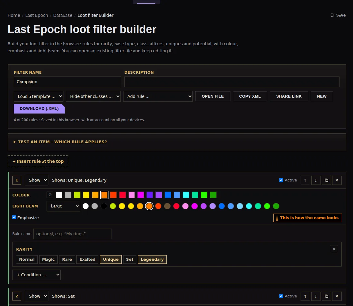Click the Description input field
The image size is (353, 306).
(232, 82)
